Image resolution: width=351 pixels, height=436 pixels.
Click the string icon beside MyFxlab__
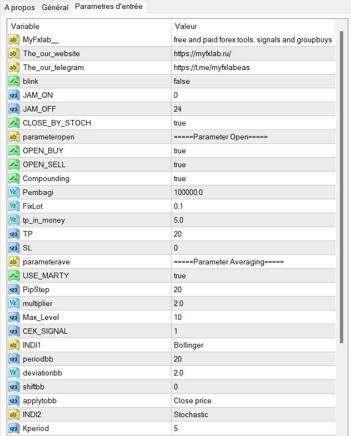coord(14,39)
